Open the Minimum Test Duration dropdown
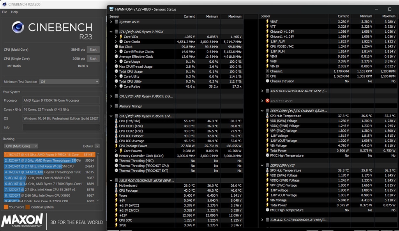 tap(69, 82)
